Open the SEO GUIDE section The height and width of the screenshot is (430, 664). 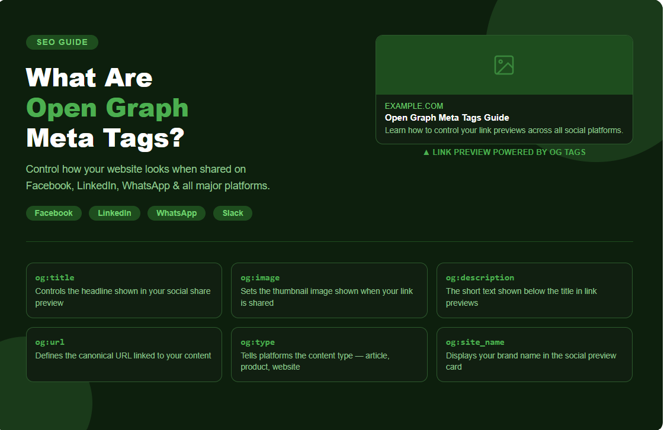[x=62, y=42]
